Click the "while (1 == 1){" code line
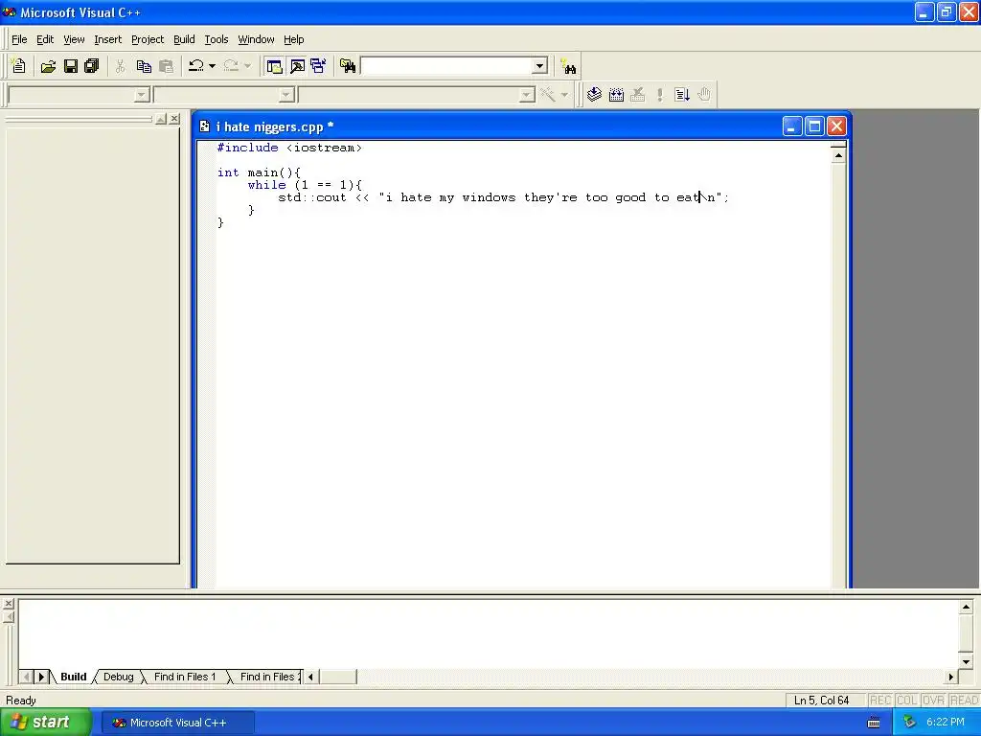The width and height of the screenshot is (981, 736). [304, 185]
